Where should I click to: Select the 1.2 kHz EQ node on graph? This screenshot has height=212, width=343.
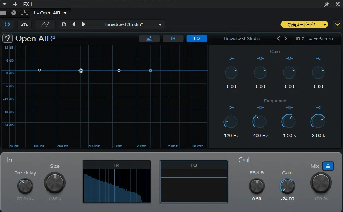(x=119, y=71)
